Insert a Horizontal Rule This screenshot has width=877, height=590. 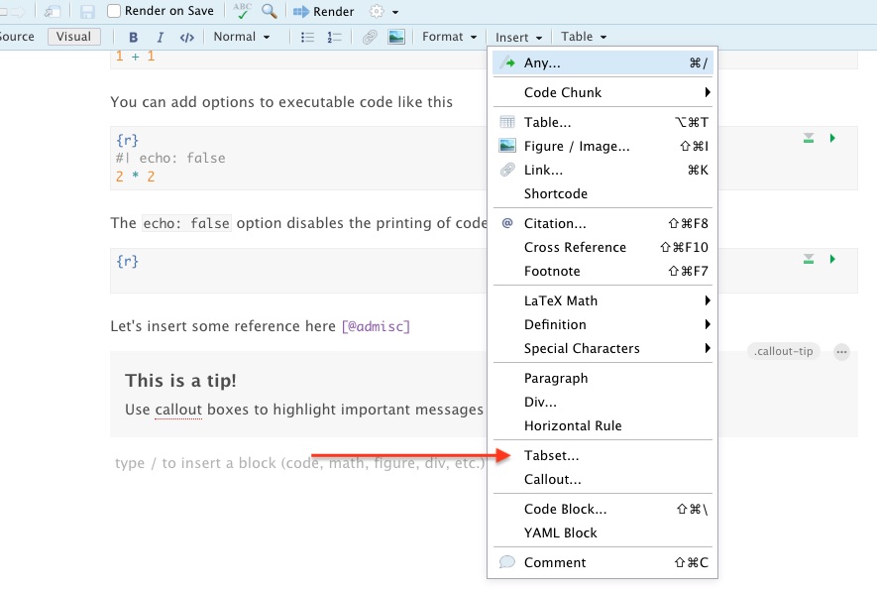(603, 426)
